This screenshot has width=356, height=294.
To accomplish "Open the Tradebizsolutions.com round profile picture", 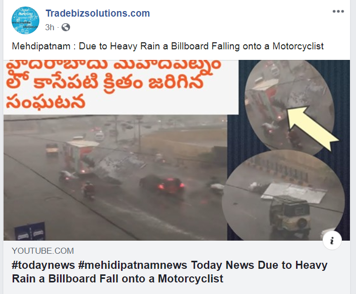I will point(25,21).
